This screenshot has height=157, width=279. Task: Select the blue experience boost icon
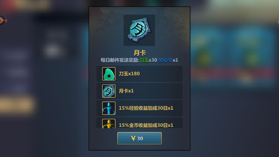point(109,108)
